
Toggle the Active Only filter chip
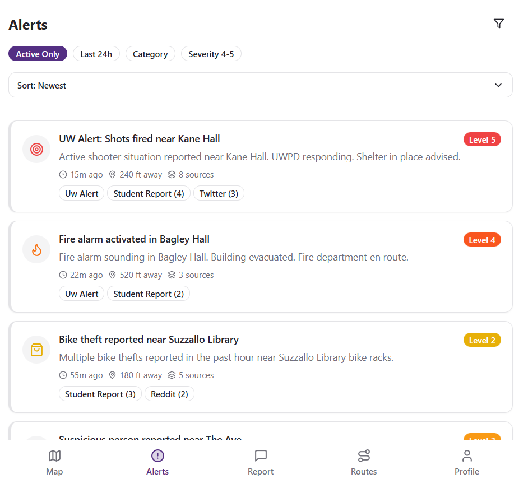click(x=38, y=54)
